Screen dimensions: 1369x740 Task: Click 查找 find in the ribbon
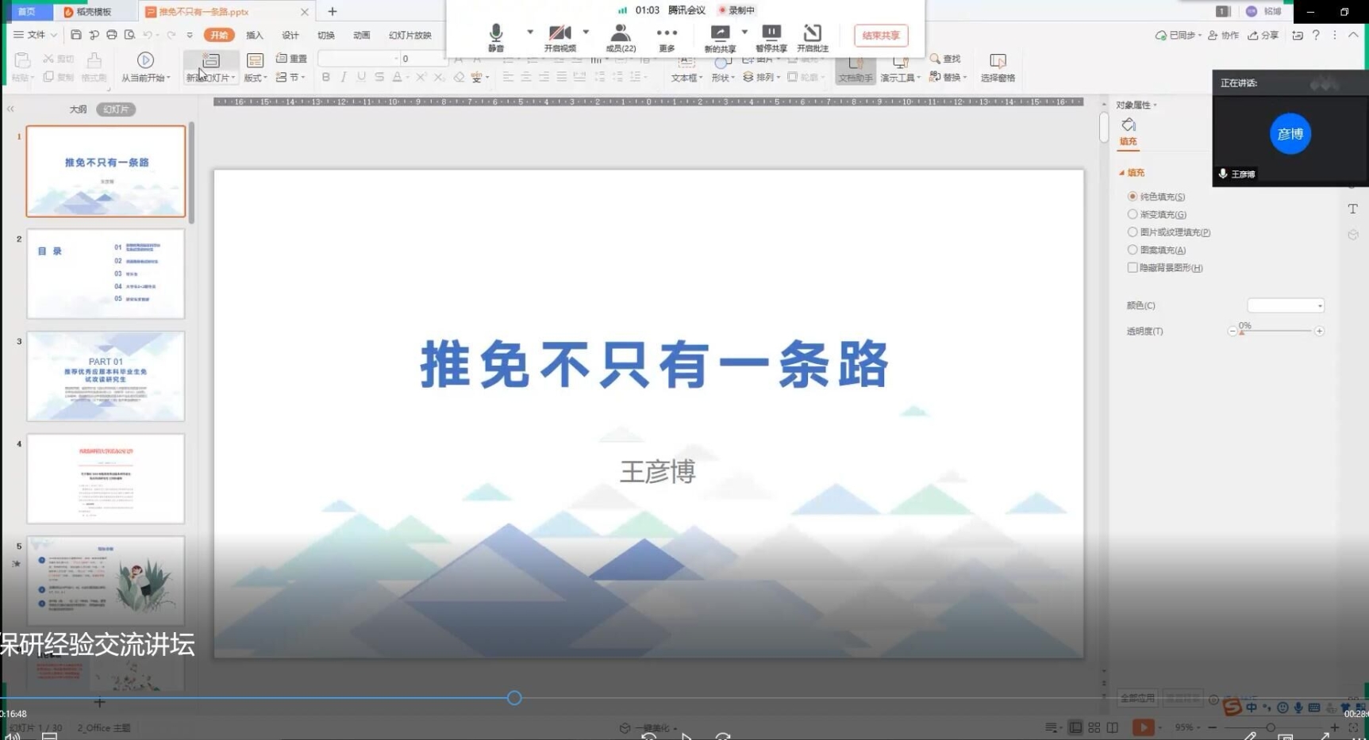[945, 59]
